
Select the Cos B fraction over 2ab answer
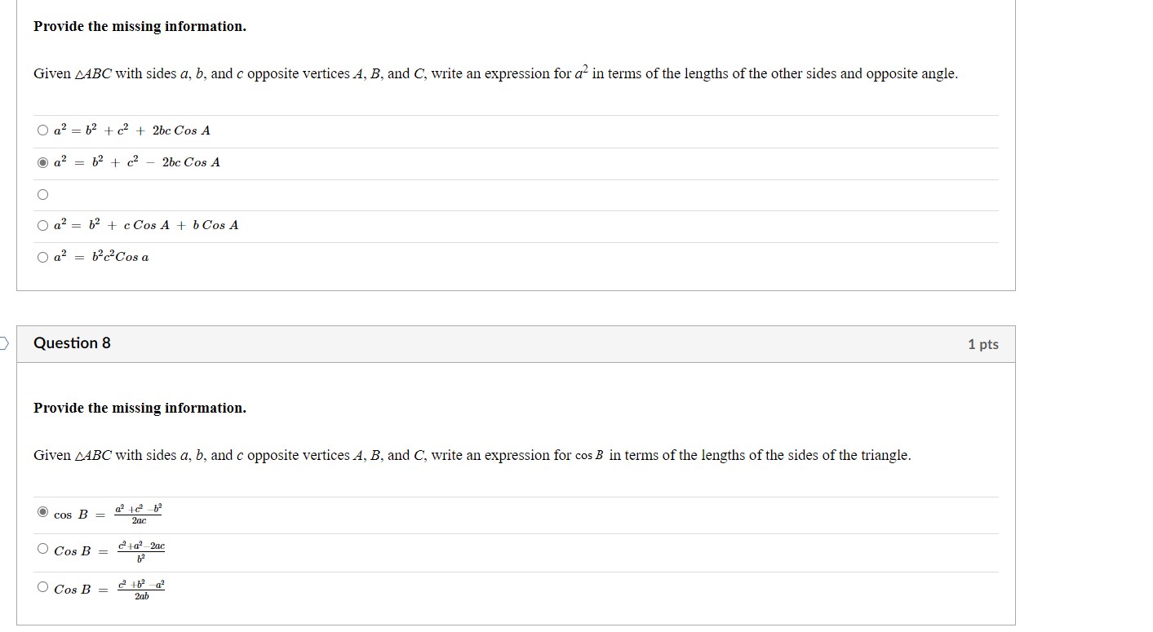pyautogui.click(x=42, y=586)
